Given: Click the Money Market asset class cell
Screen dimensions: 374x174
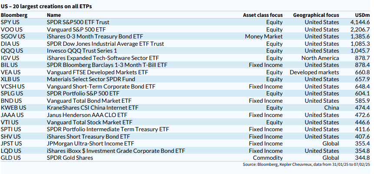Looking at the screenshot, I should pos(263,36).
